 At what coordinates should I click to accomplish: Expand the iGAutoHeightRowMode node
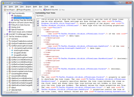pyautogui.click(x=7, y=74)
